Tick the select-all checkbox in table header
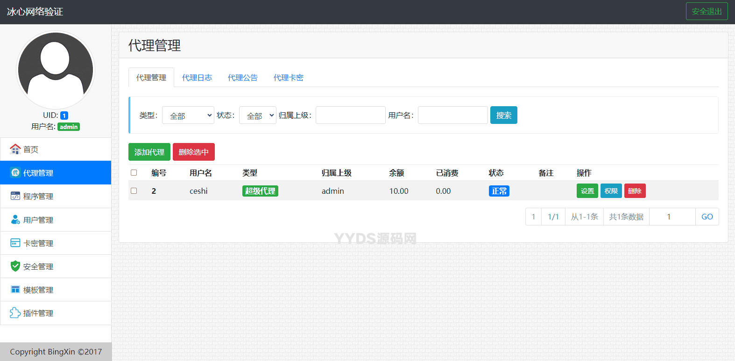 (x=134, y=173)
